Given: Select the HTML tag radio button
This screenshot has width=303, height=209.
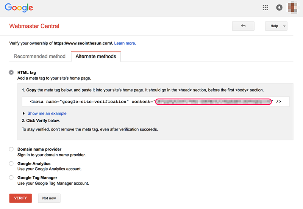Looking at the screenshot, I should point(11,72).
